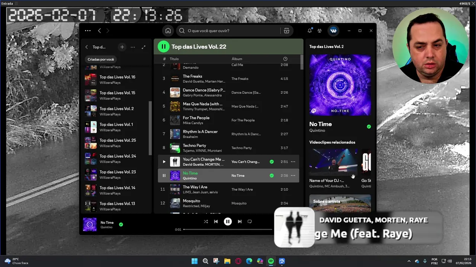Open Mosquito album link
The image size is (476, 267).
click(239, 203)
